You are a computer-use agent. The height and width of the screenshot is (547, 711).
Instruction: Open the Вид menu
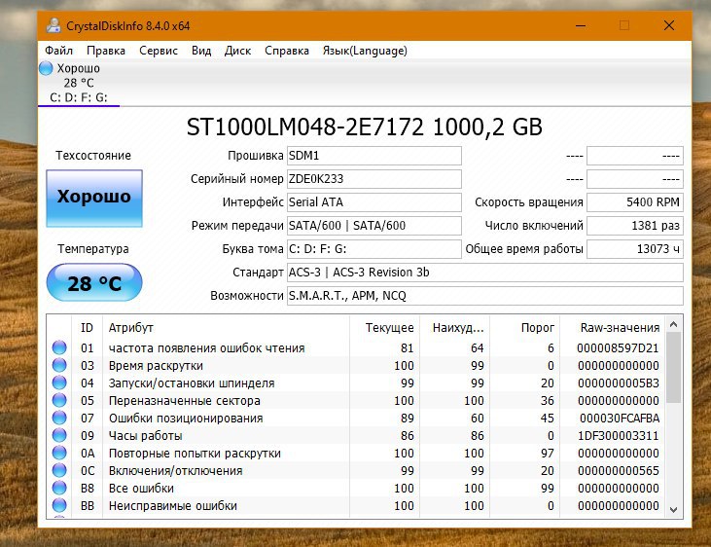[201, 51]
